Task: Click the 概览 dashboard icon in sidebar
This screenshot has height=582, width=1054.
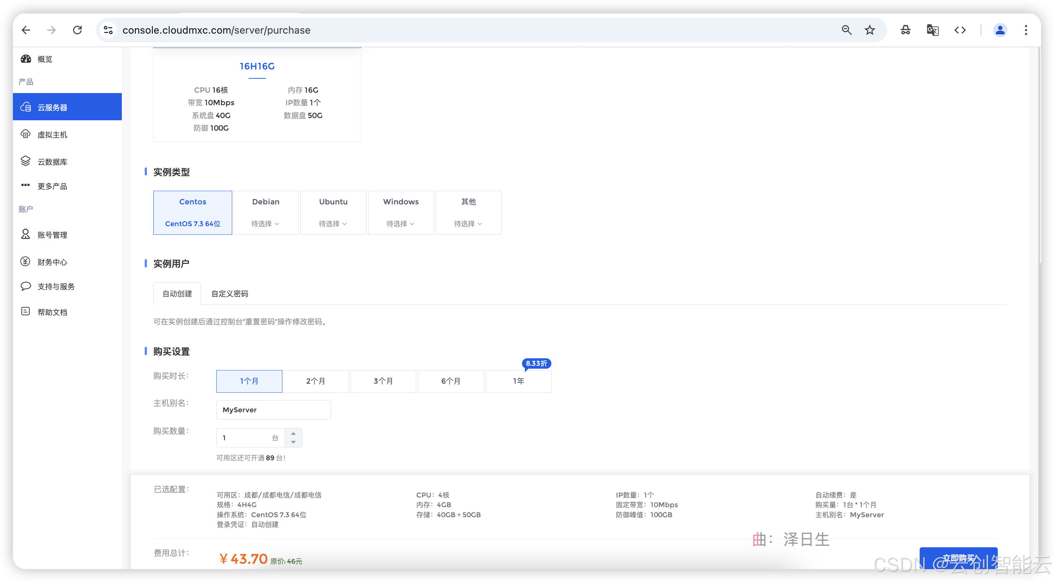Action: coord(26,59)
